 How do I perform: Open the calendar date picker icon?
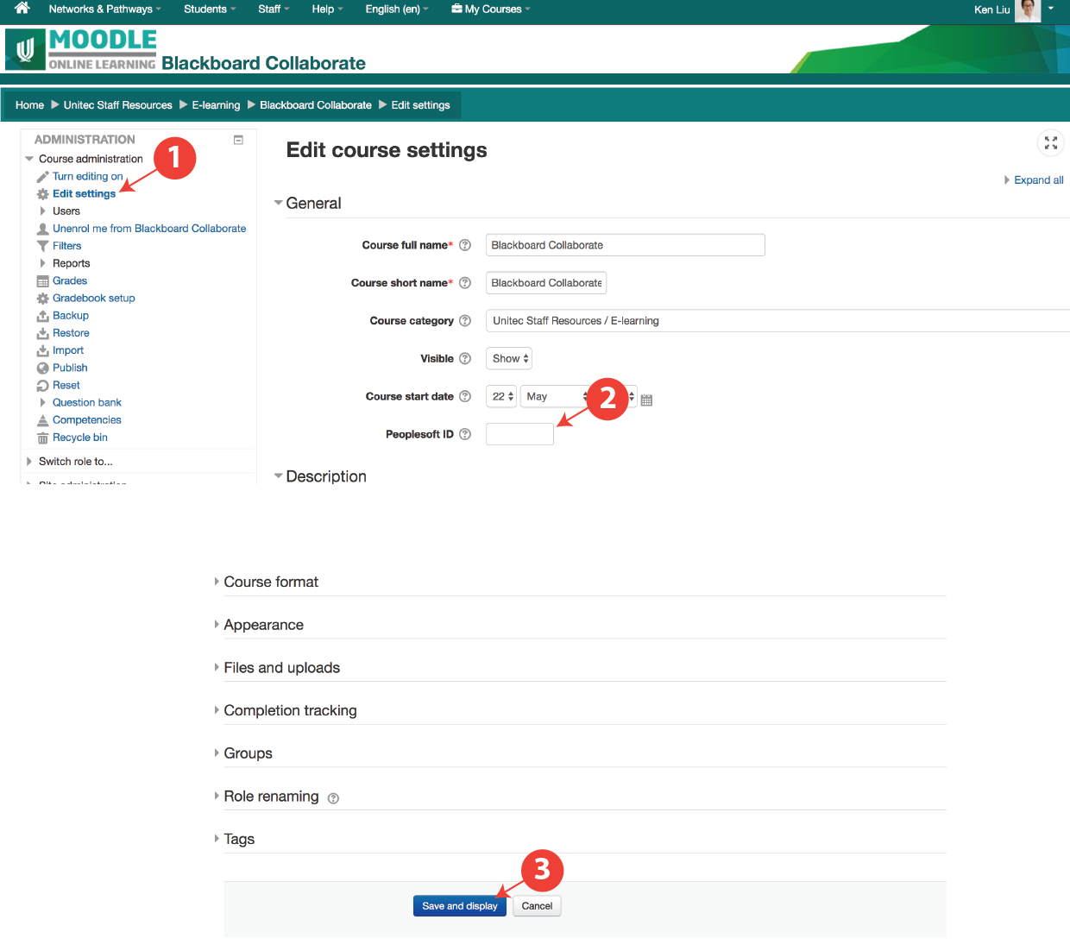pyautogui.click(x=646, y=400)
